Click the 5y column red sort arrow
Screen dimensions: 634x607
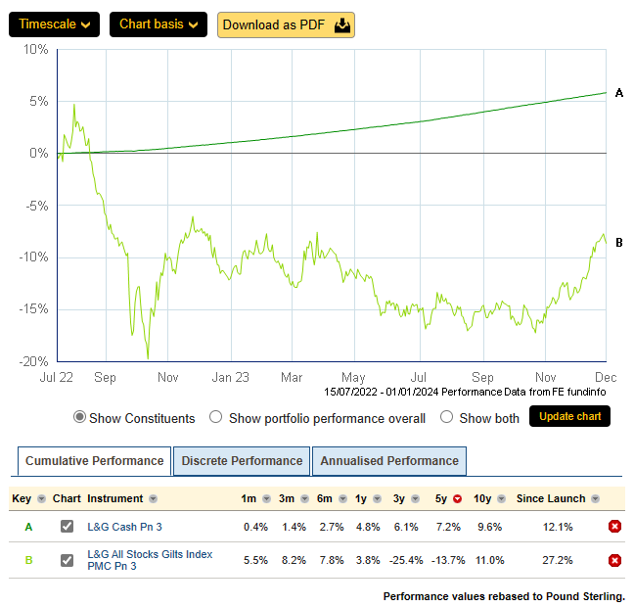tap(457, 499)
